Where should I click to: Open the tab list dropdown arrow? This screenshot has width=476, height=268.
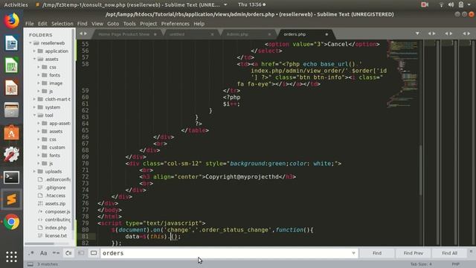pos(417,33)
